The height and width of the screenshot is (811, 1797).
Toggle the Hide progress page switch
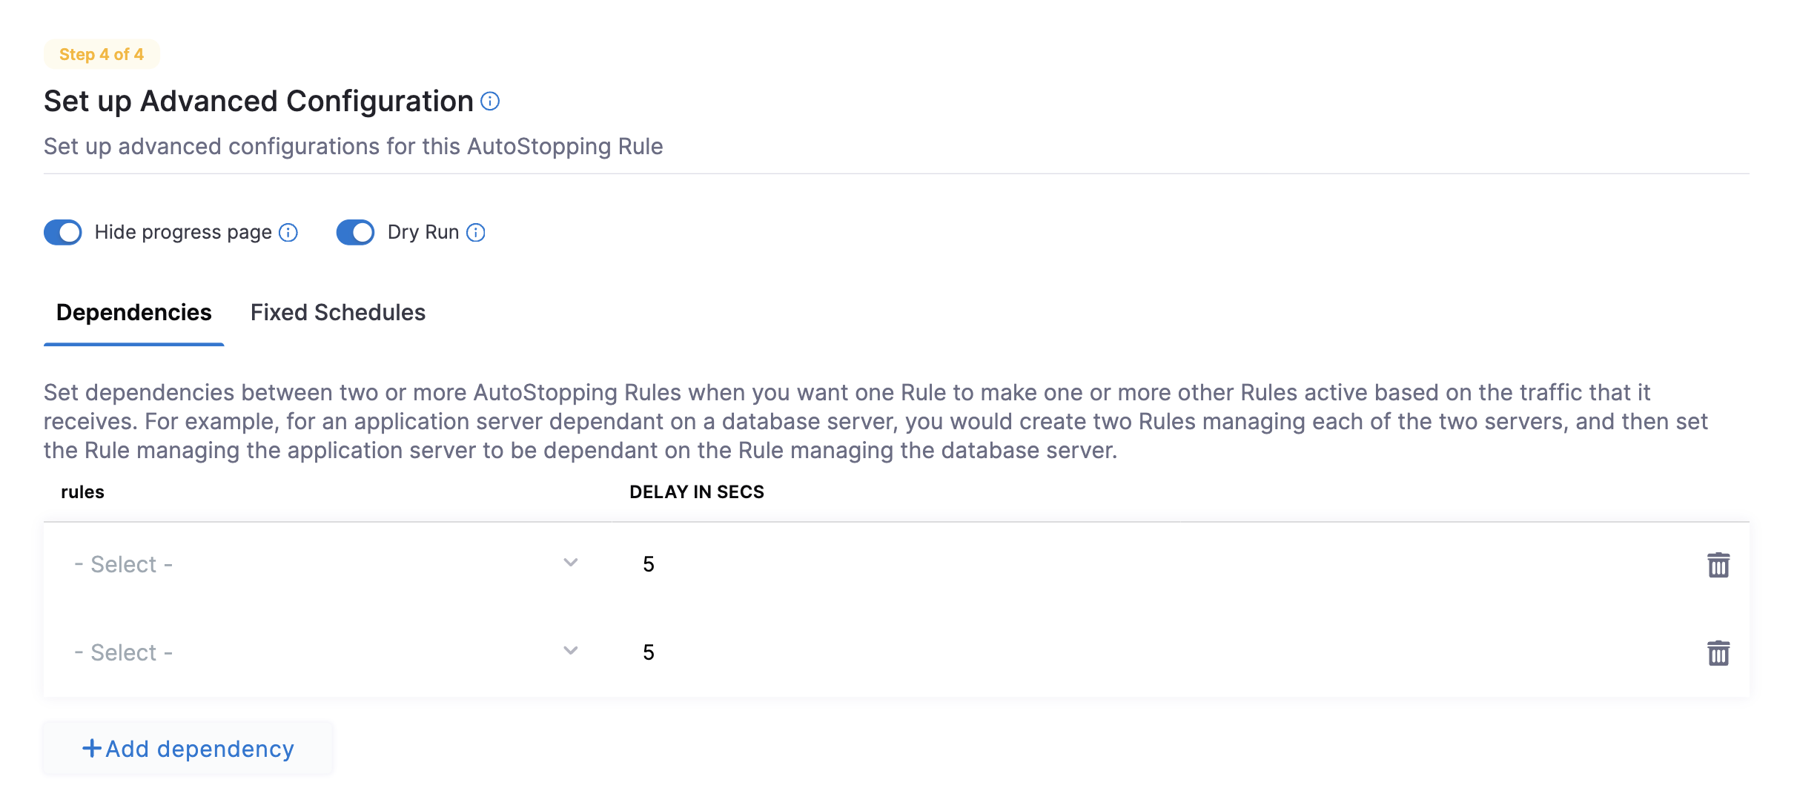63,232
